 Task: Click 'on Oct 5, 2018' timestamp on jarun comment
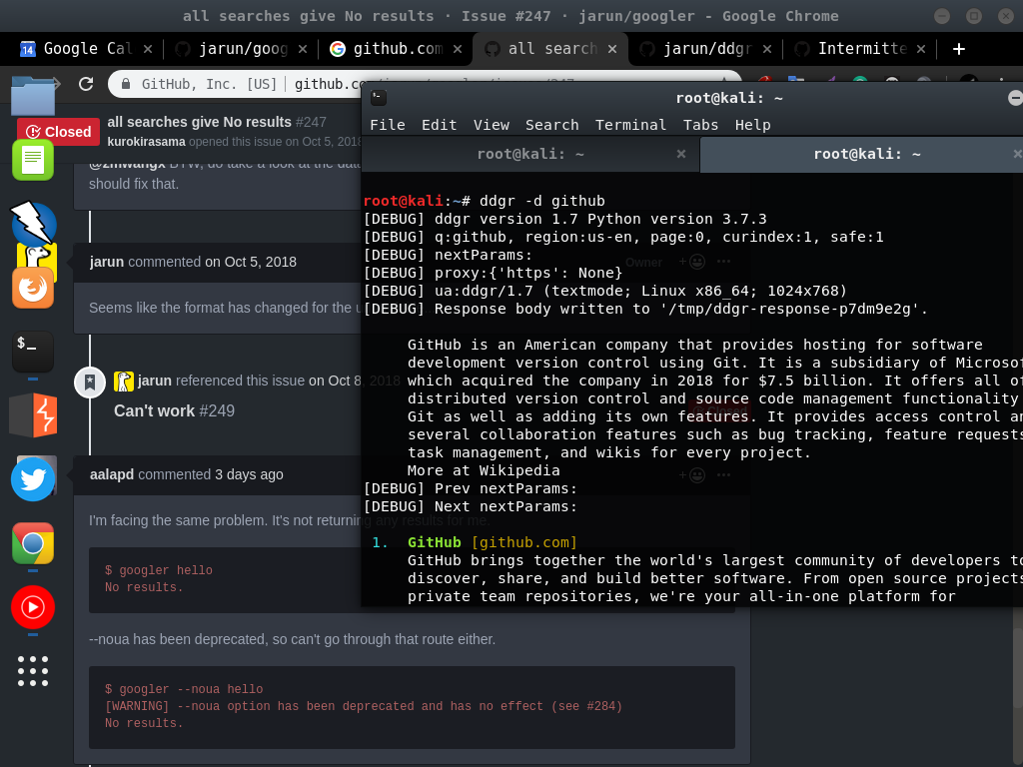251,262
